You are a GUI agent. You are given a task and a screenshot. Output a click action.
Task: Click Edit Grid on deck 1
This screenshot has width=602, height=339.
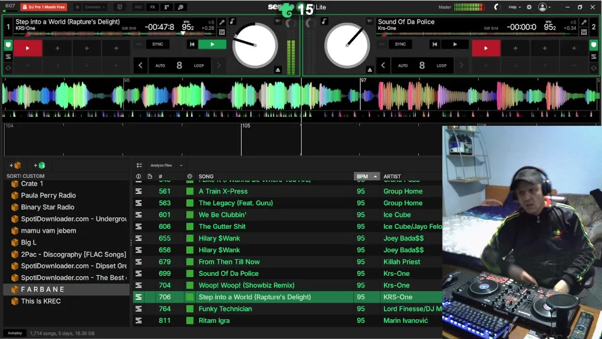point(129,28)
